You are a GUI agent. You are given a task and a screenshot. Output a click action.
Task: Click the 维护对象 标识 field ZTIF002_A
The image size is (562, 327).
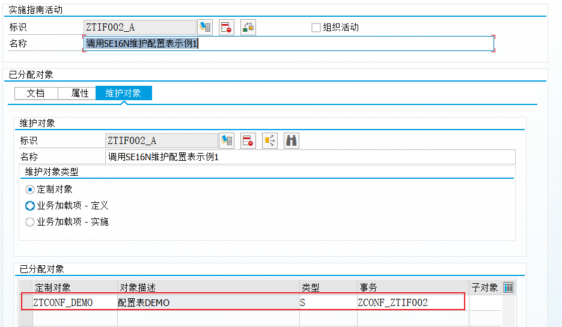(x=161, y=140)
